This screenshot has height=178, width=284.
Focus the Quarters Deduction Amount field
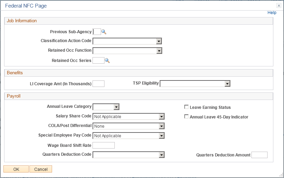(x=259, y=155)
